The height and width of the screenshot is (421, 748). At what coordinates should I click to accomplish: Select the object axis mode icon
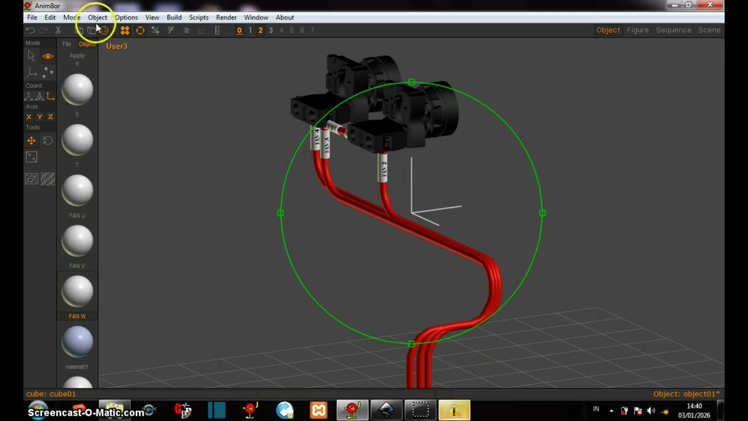point(32,73)
